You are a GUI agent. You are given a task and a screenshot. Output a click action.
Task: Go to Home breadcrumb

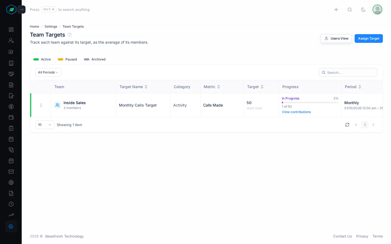34,27
